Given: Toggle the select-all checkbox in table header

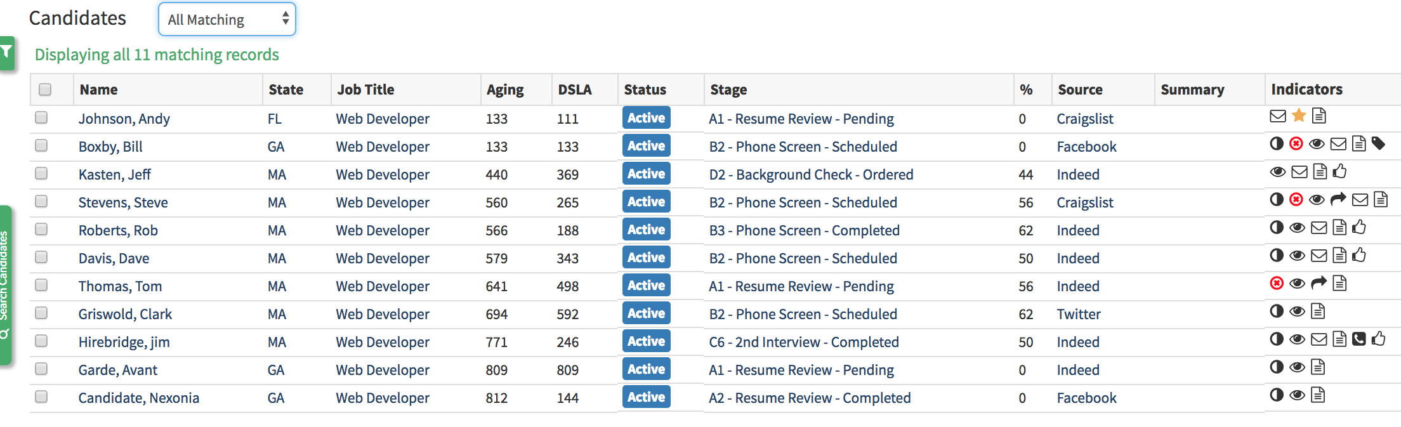Looking at the screenshot, I should (x=45, y=89).
